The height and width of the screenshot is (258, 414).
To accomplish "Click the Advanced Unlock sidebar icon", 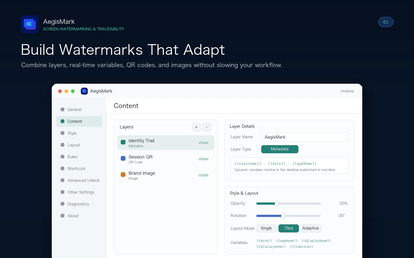I will click(x=62, y=180).
